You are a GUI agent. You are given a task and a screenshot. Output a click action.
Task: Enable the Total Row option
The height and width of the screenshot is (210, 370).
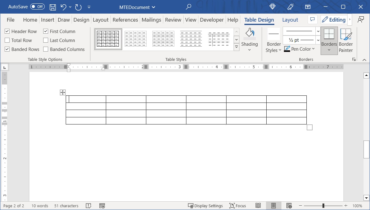coord(7,40)
